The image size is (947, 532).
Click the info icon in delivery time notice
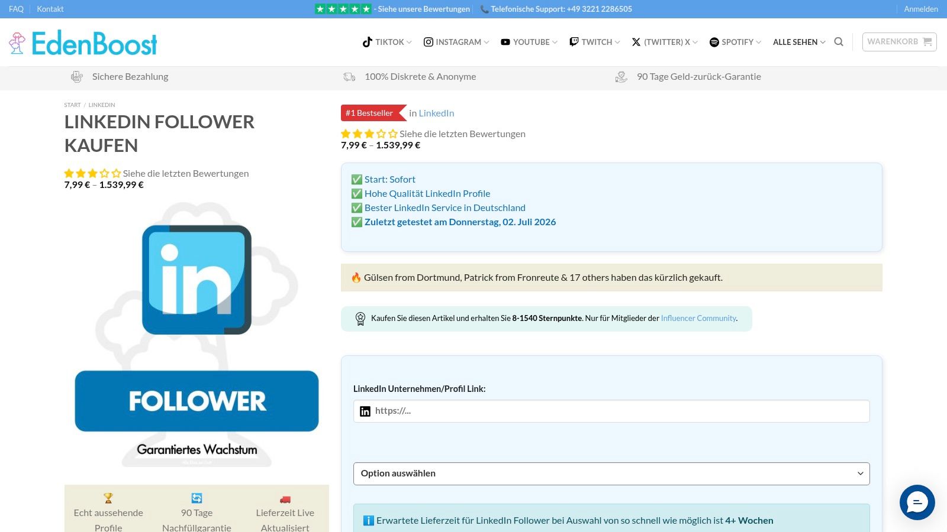pos(368,521)
